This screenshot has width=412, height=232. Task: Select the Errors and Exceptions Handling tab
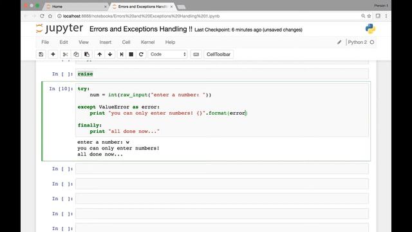point(143,6)
